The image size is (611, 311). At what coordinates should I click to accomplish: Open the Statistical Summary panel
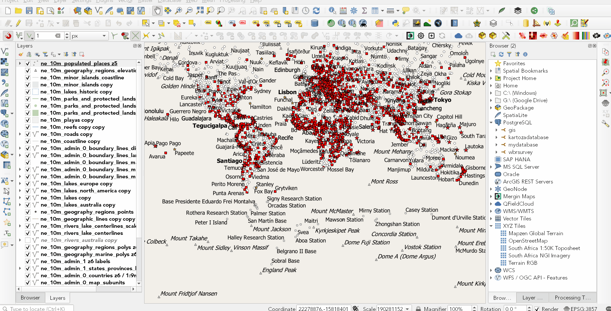[364, 11]
